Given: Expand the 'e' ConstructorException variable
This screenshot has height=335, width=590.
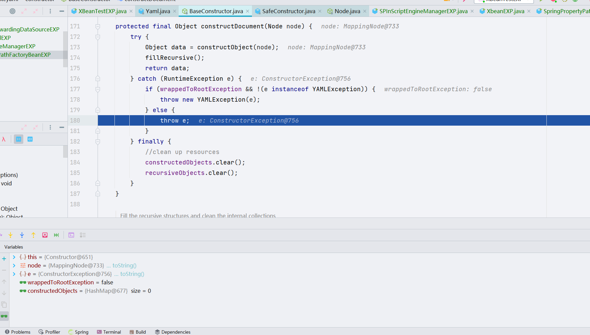Looking at the screenshot, I should 14,274.
